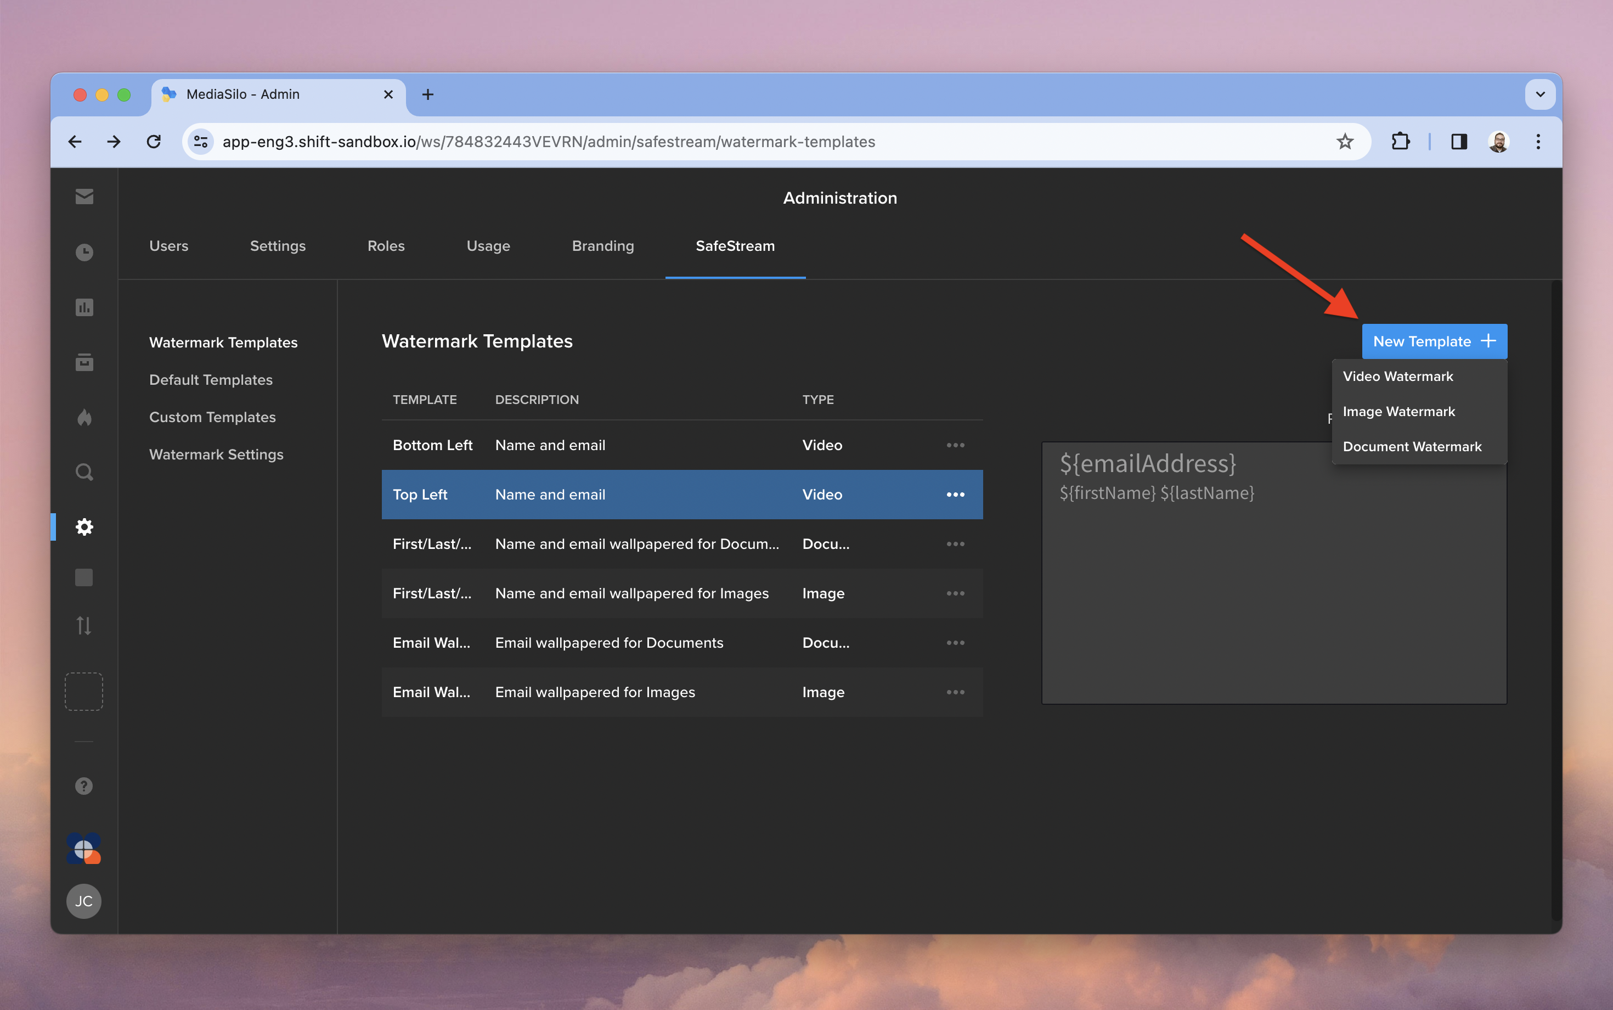Viewport: 1613px width, 1010px height.
Task: Open the recent activity clock icon
Action: point(84,252)
